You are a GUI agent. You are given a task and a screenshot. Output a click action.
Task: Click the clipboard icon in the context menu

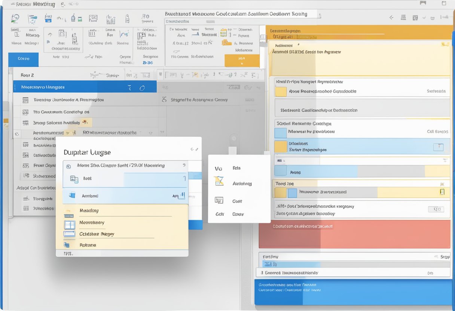[x=219, y=200]
